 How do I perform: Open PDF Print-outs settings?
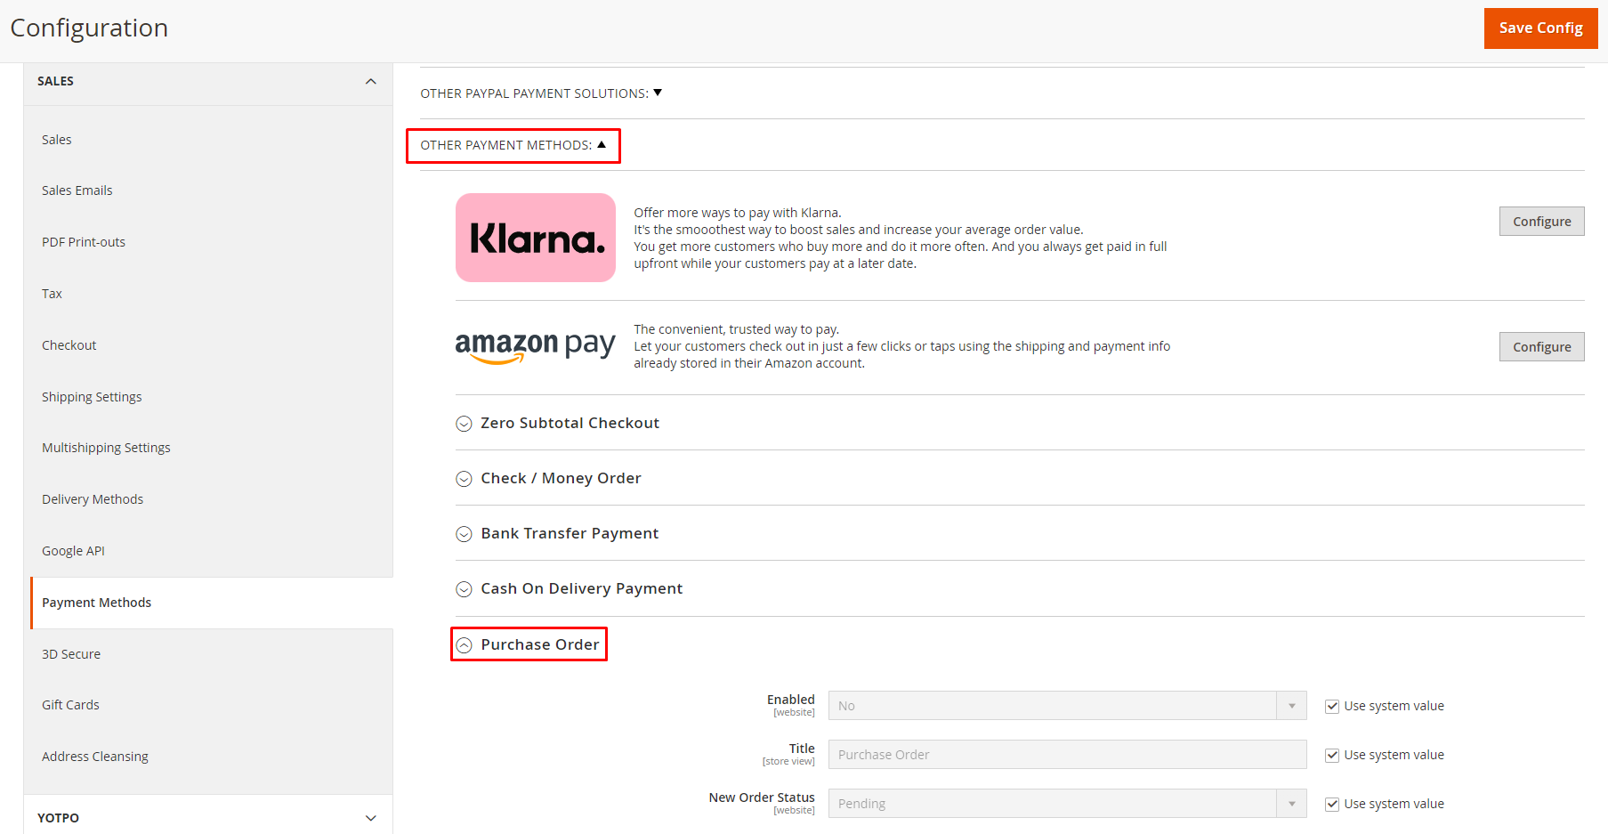pos(84,242)
